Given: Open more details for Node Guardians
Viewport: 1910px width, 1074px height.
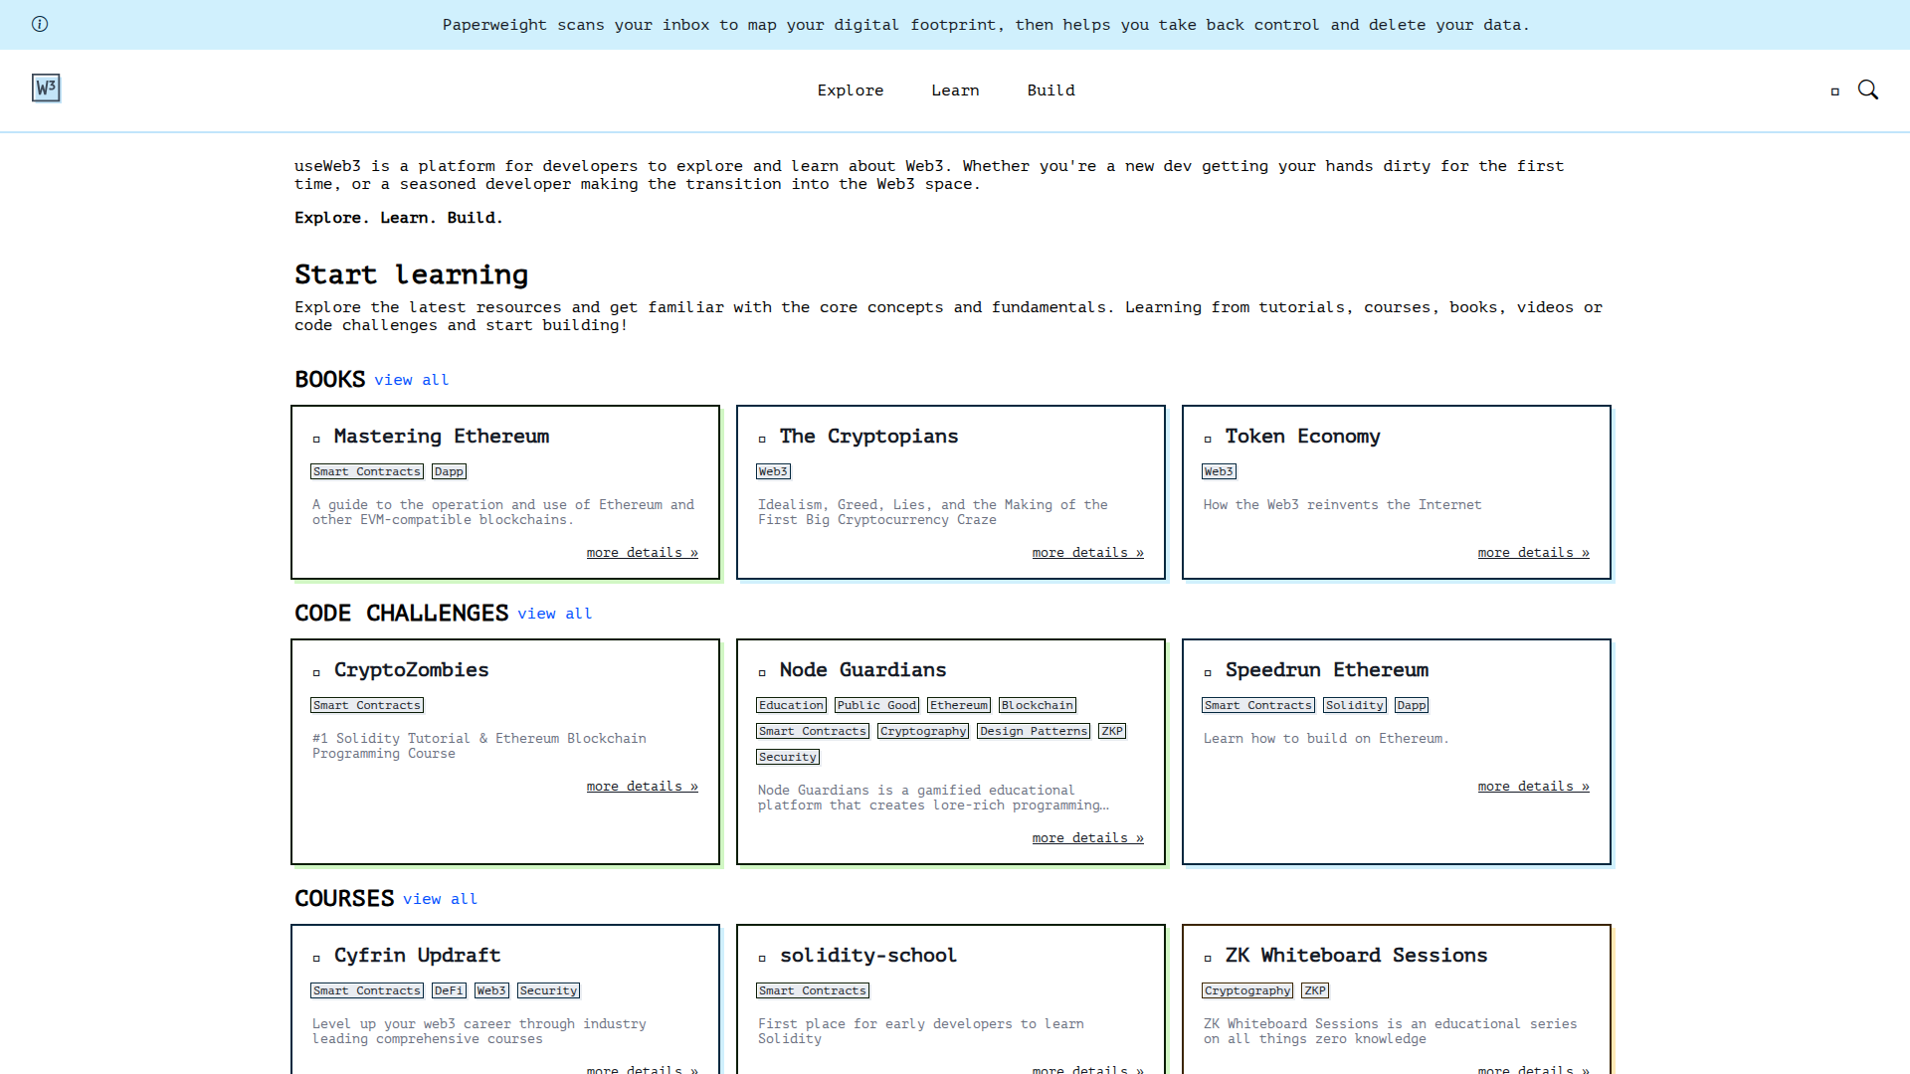Looking at the screenshot, I should (1087, 838).
